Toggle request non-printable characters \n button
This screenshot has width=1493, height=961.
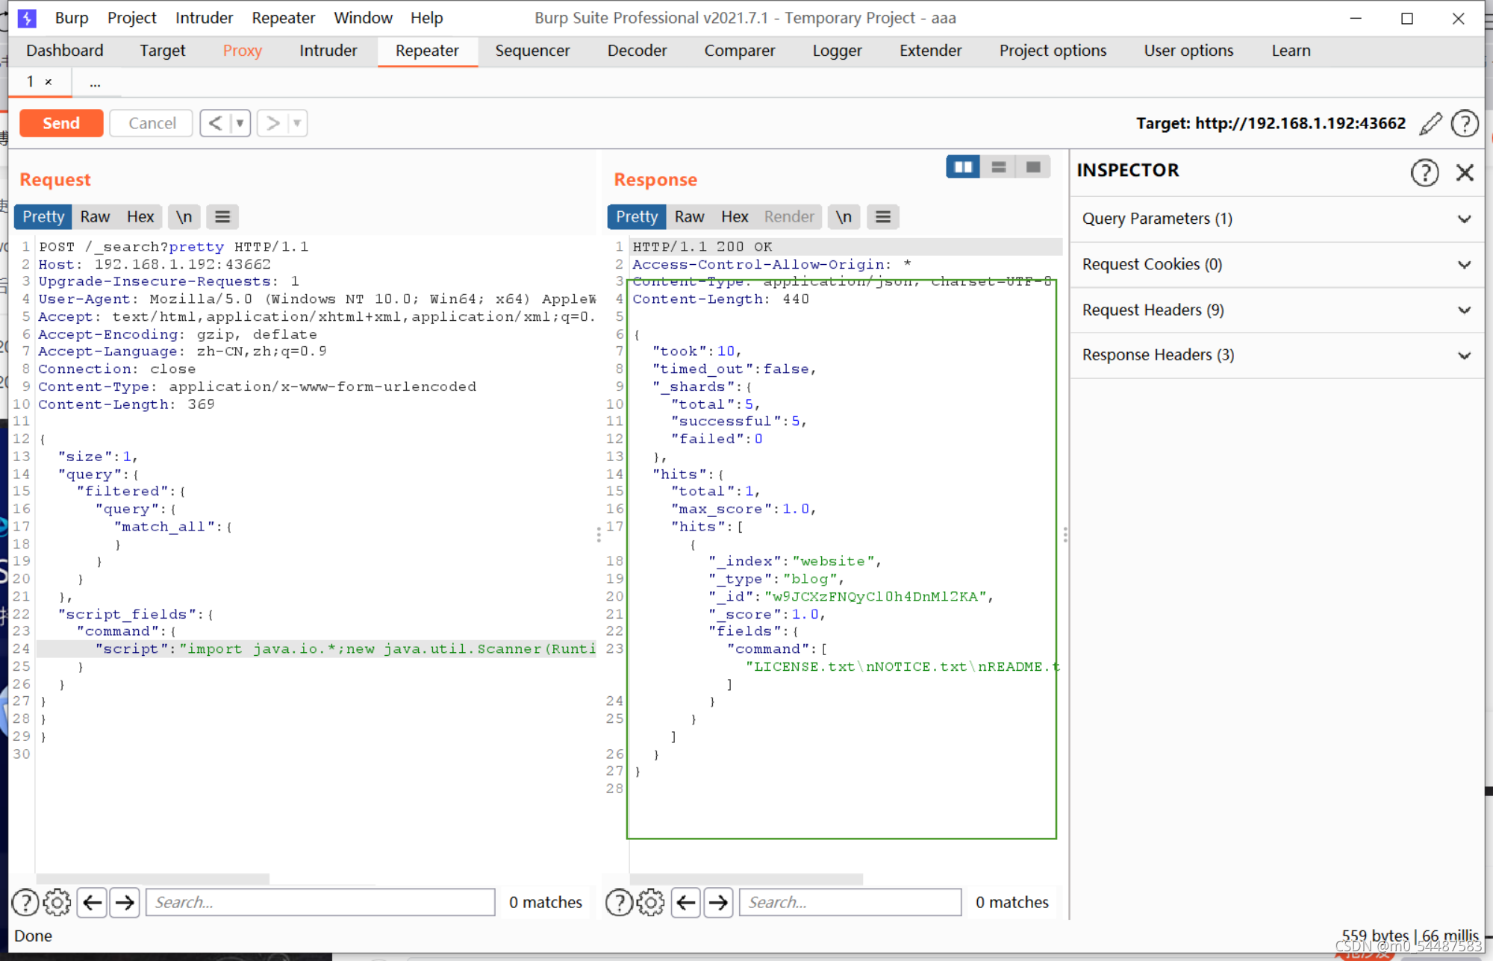point(184,217)
